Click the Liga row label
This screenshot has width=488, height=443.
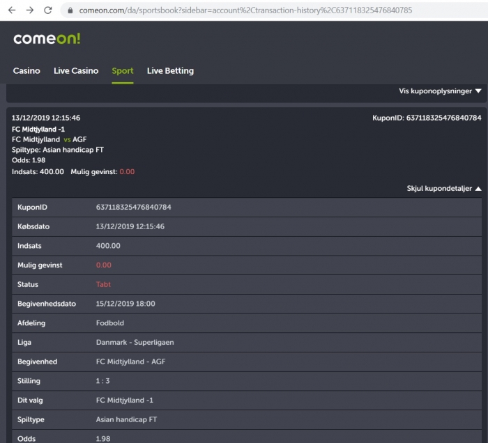24,342
